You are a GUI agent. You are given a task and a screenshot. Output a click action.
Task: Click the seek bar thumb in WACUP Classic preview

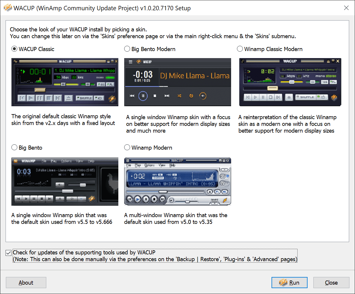[40, 90]
